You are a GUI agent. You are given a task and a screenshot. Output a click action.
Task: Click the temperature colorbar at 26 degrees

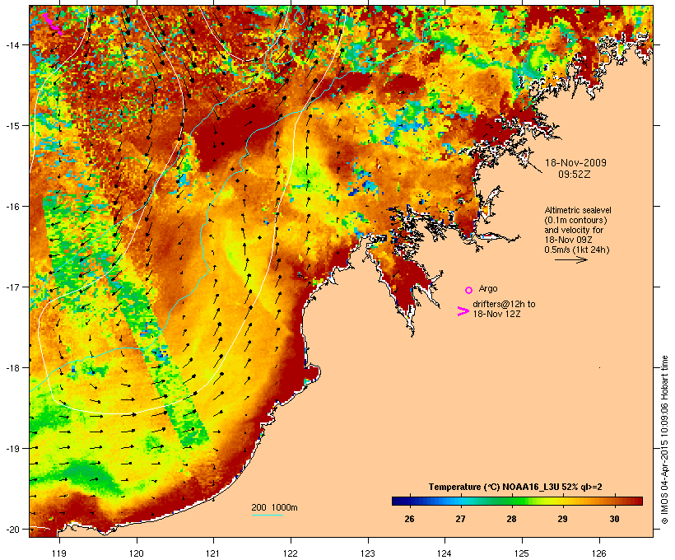[x=409, y=501]
